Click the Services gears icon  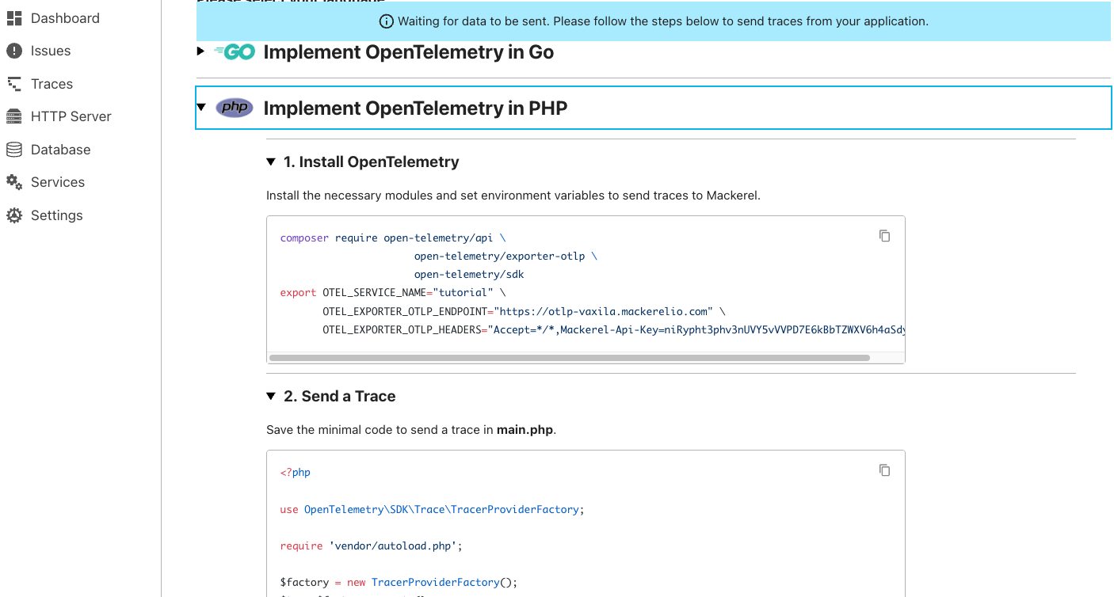tap(13, 182)
